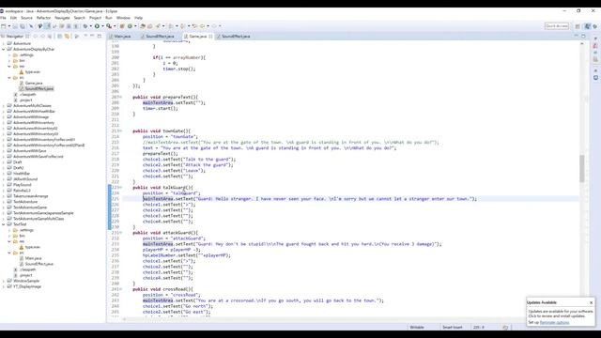This screenshot has width=601, height=338.
Task: Click the Open Type toolbar icon
Action: pos(143,26)
